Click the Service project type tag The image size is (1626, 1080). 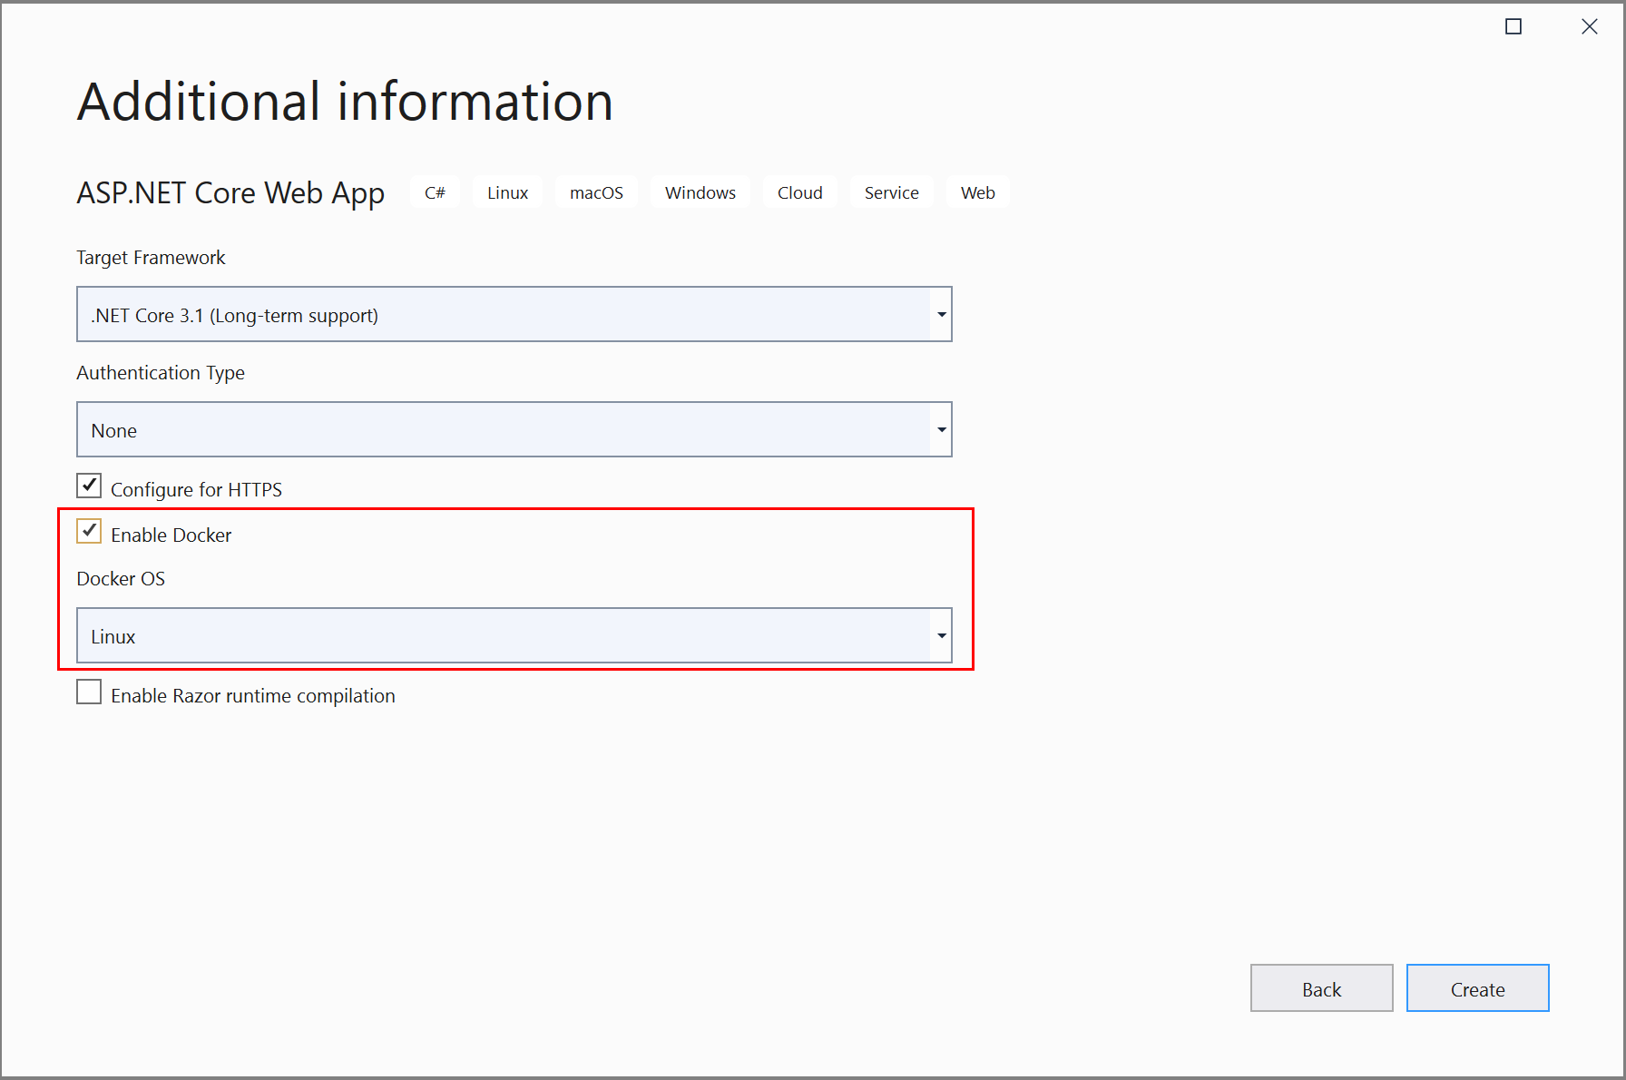(x=891, y=192)
